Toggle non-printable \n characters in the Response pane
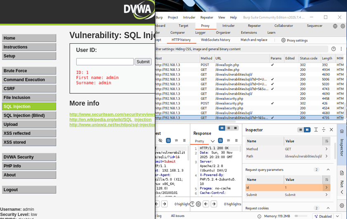 point(229,140)
